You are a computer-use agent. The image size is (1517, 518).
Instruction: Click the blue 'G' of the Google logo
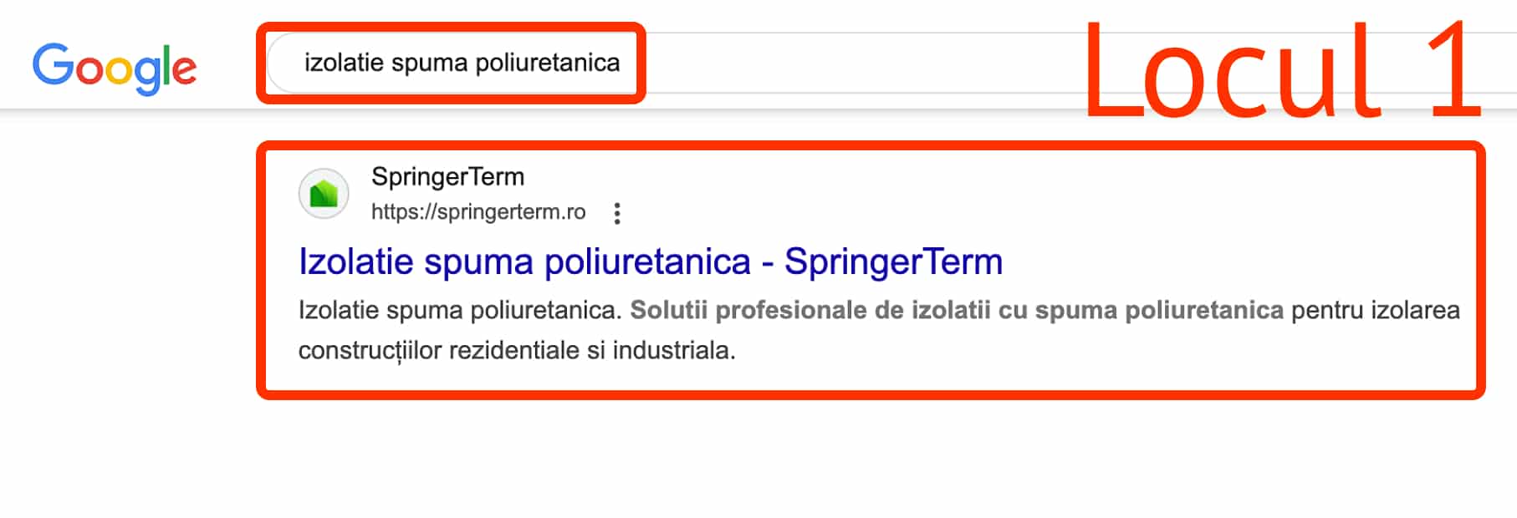pos(53,65)
